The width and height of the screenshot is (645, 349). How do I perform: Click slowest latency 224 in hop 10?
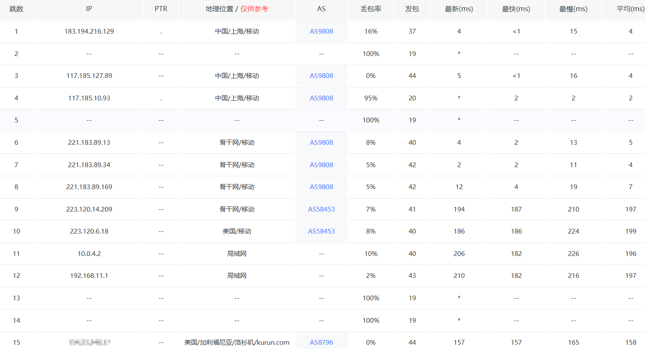point(574,231)
